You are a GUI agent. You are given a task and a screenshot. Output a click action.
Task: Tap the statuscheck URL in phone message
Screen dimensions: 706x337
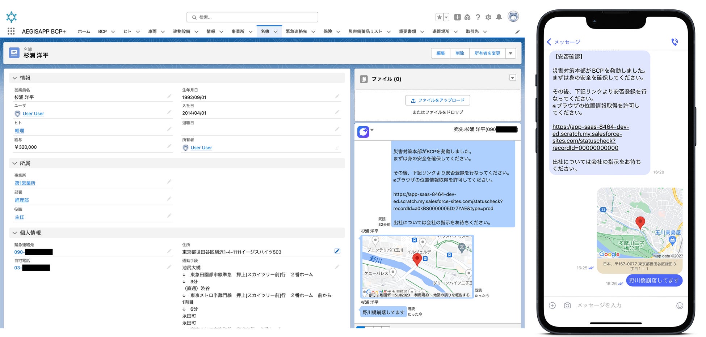(x=591, y=137)
